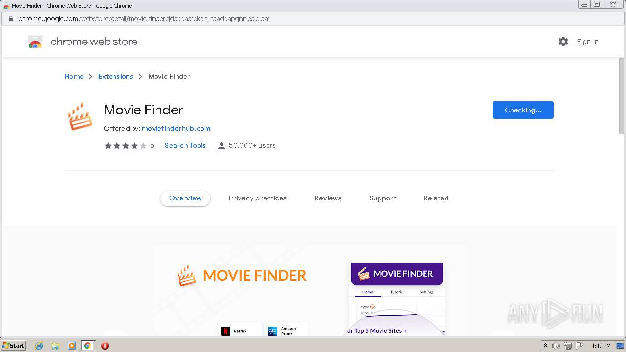This screenshot has height=352, width=626.
Task: Open the Search Tools category link
Action: pyautogui.click(x=185, y=145)
